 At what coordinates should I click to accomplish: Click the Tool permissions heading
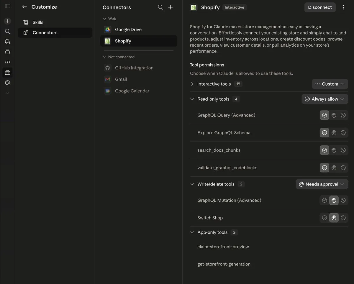(x=207, y=65)
